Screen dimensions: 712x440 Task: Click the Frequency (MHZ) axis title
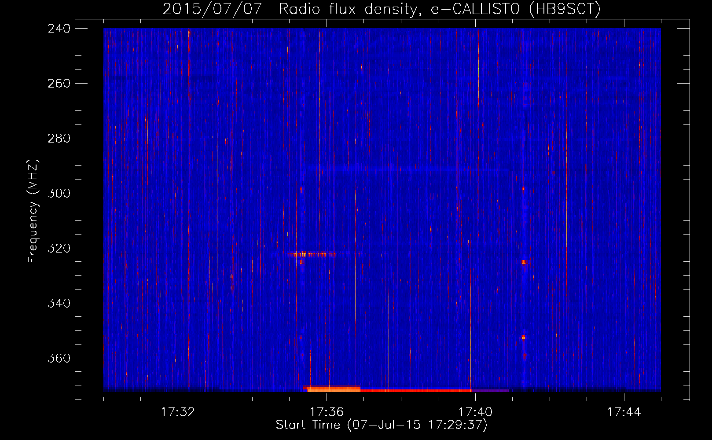click(33, 211)
